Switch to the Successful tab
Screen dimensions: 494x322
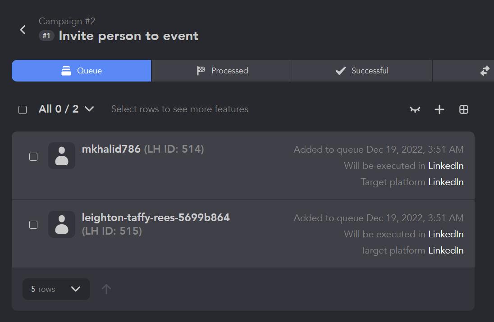click(362, 71)
